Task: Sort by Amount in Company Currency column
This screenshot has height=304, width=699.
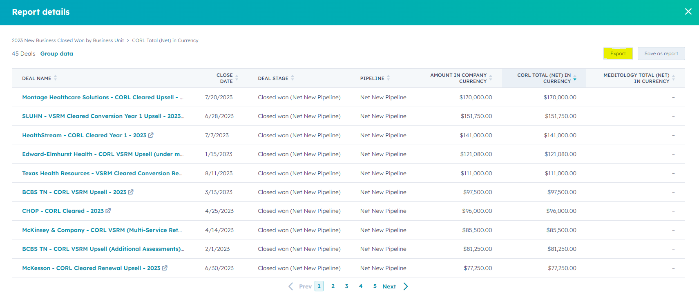Action: click(x=490, y=78)
